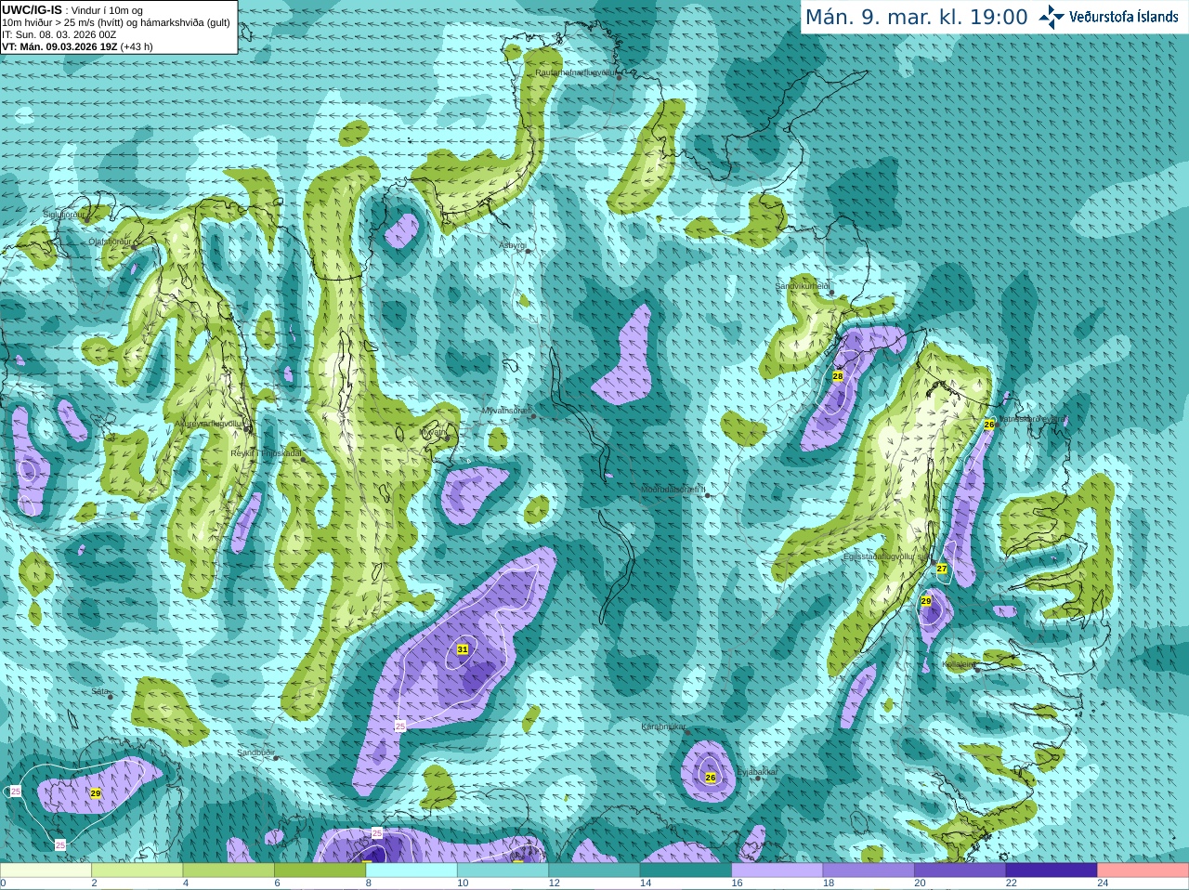
Task: Pick the 10–12 m/s light teal legend swatch
Action: pyautogui.click(x=503, y=870)
